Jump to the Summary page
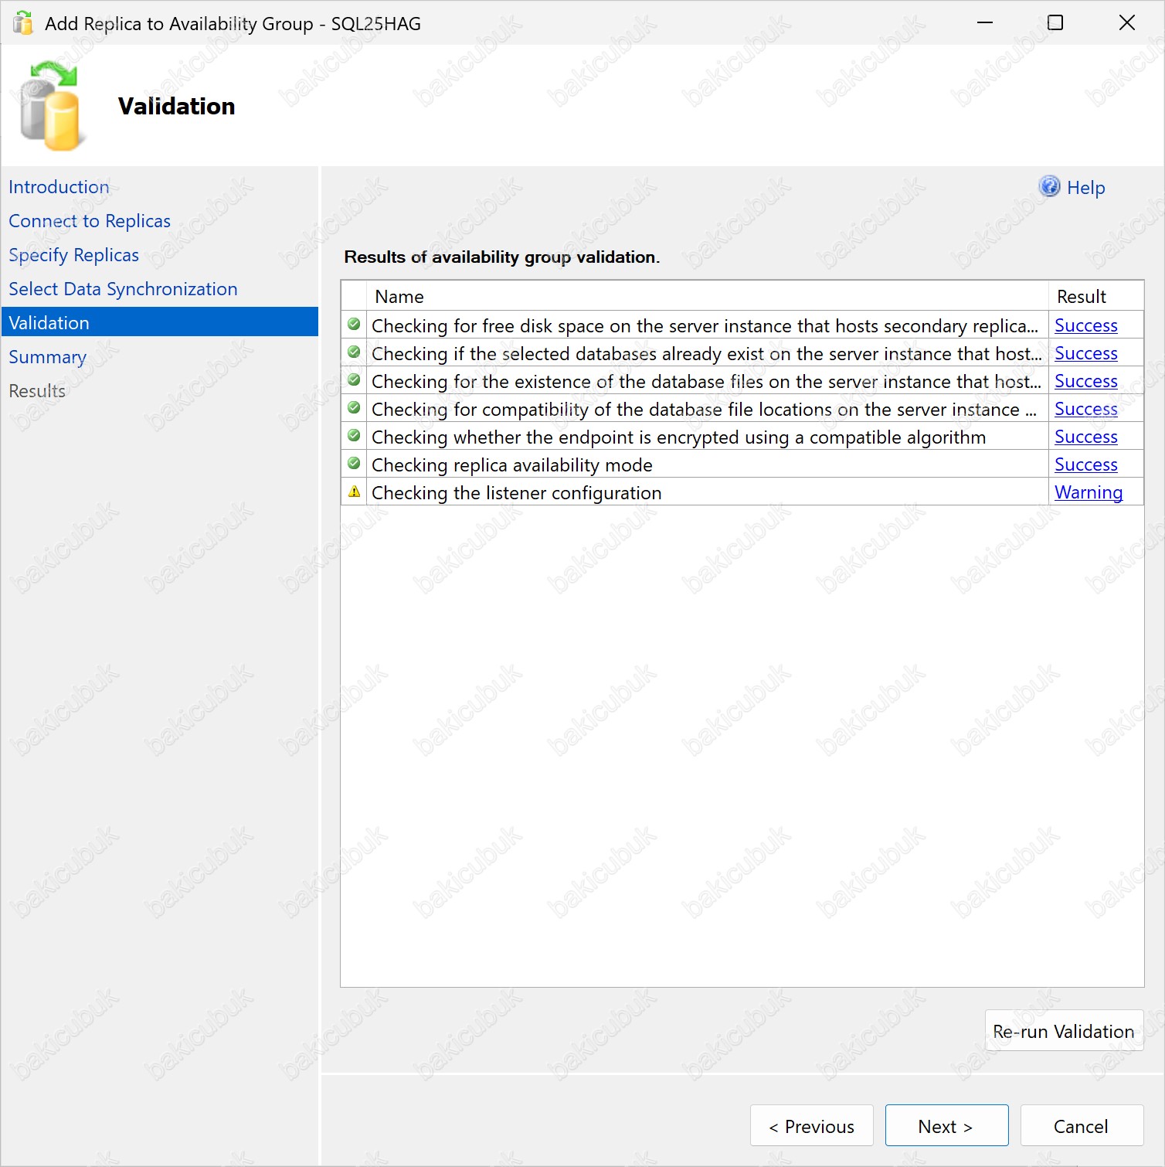This screenshot has width=1165, height=1167. click(47, 357)
